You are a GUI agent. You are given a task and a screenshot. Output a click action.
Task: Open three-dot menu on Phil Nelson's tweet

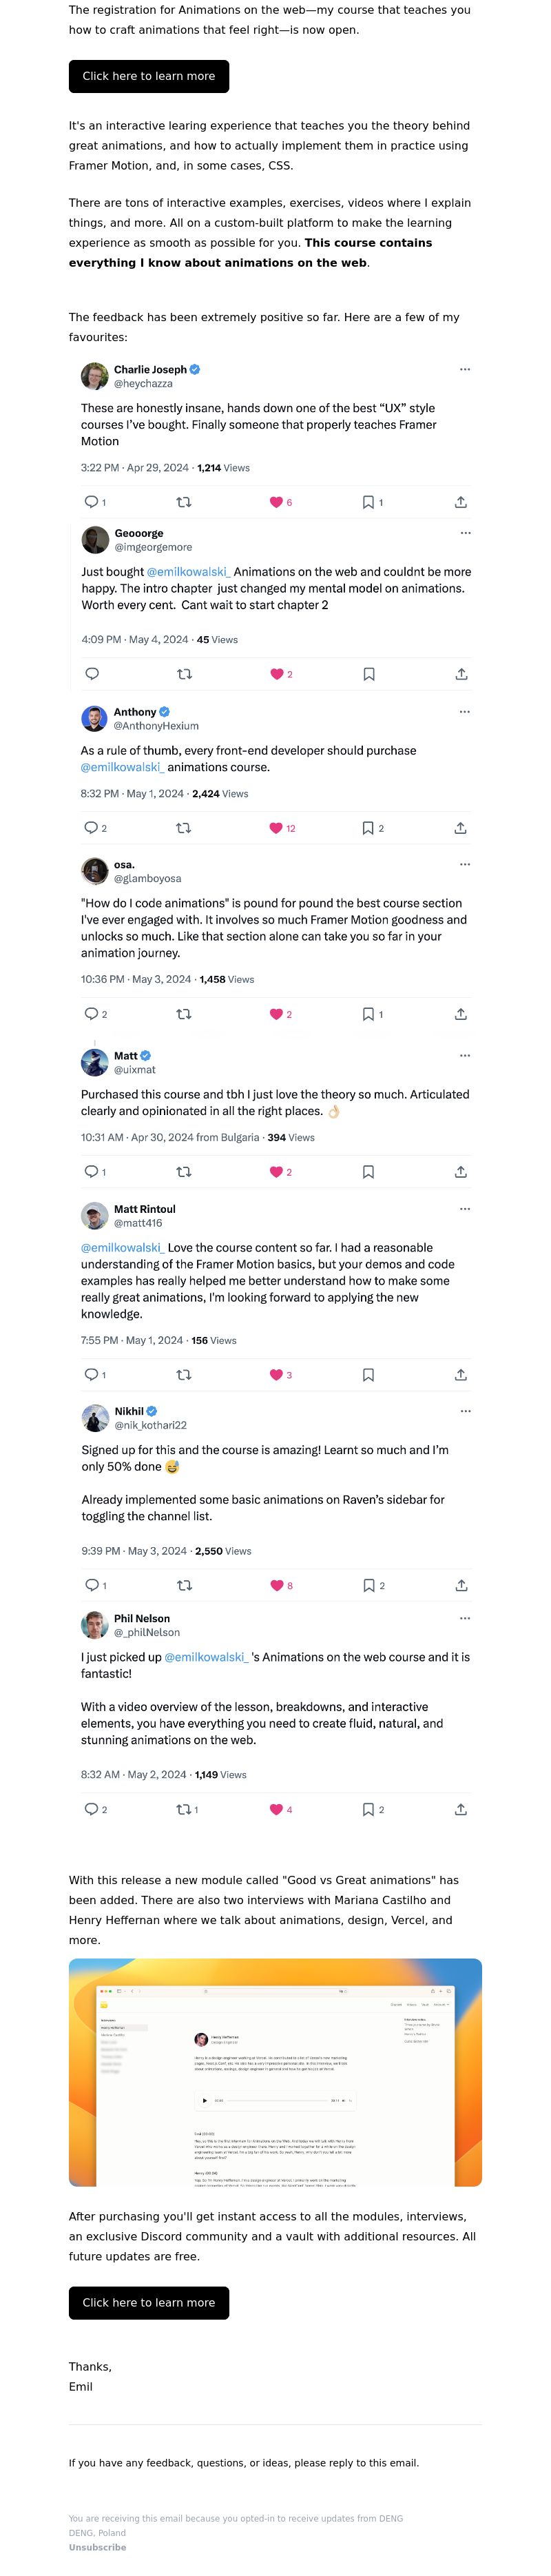pyautogui.click(x=464, y=1618)
